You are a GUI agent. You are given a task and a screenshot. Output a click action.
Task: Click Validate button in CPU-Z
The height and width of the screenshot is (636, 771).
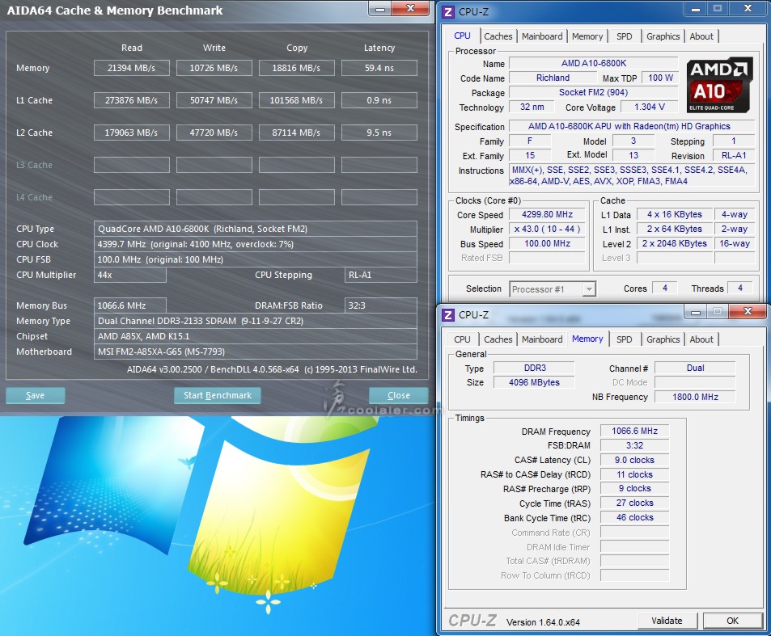tap(667, 621)
